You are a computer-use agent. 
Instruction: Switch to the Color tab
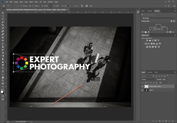click(x=143, y=11)
